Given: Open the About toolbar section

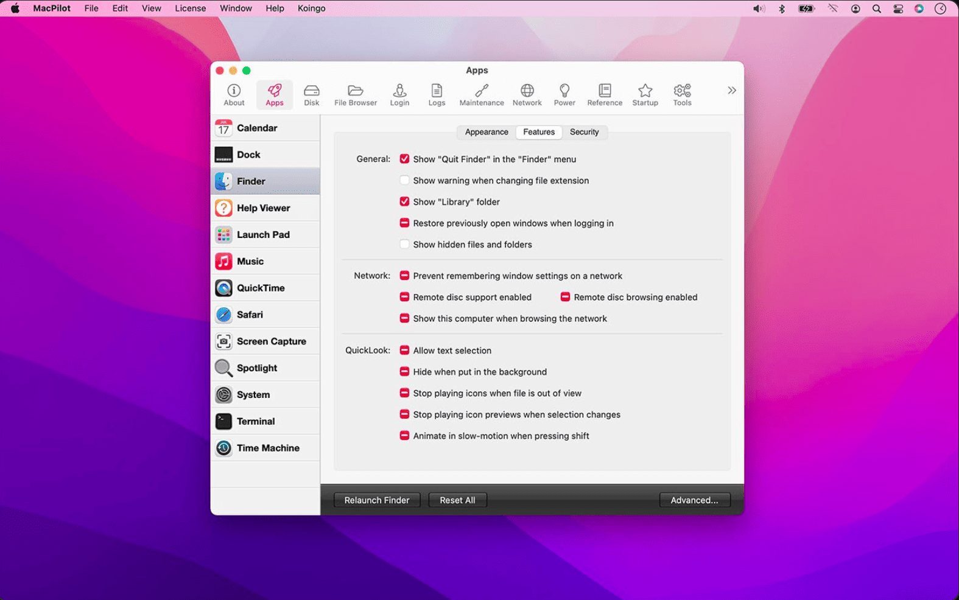Looking at the screenshot, I should pyautogui.click(x=234, y=95).
